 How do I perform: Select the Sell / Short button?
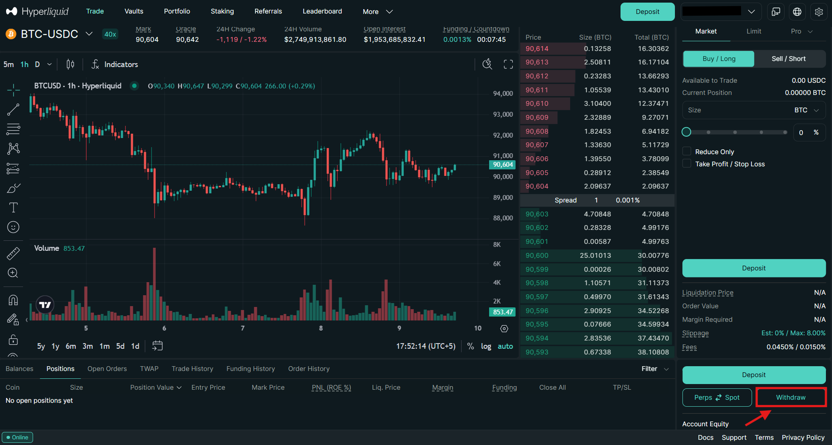click(x=788, y=59)
